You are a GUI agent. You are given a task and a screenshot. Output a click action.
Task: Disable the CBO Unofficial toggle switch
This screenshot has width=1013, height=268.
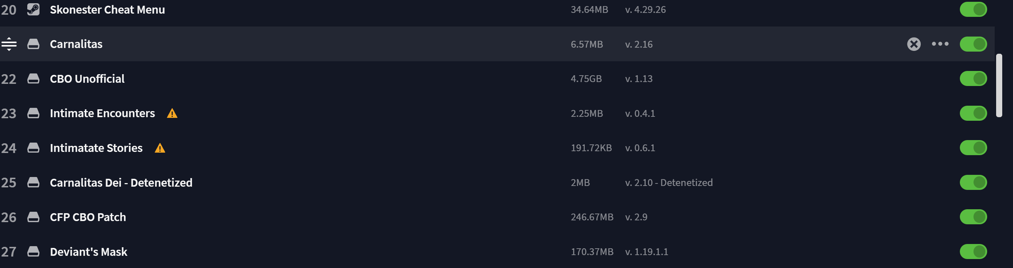click(973, 78)
